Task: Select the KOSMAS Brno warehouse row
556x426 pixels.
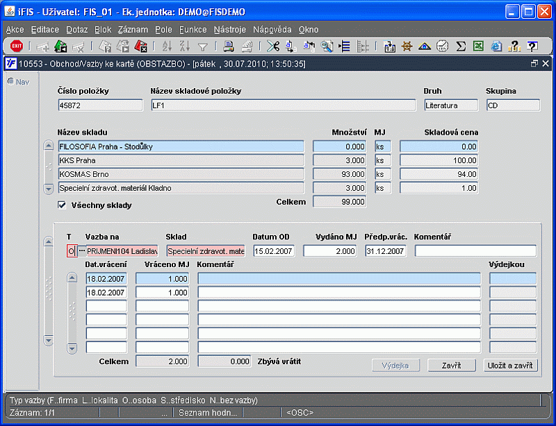Action: [x=181, y=174]
